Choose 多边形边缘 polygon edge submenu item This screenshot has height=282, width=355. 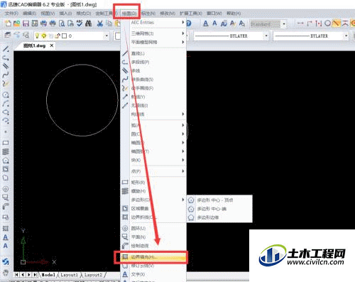[x=219, y=217]
